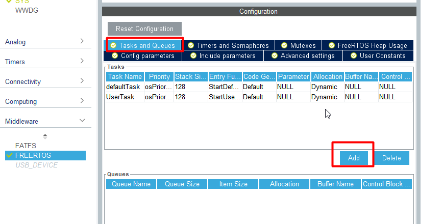Select the FREERTOS middleware entry
This screenshot has height=224, width=443.
[45, 156]
